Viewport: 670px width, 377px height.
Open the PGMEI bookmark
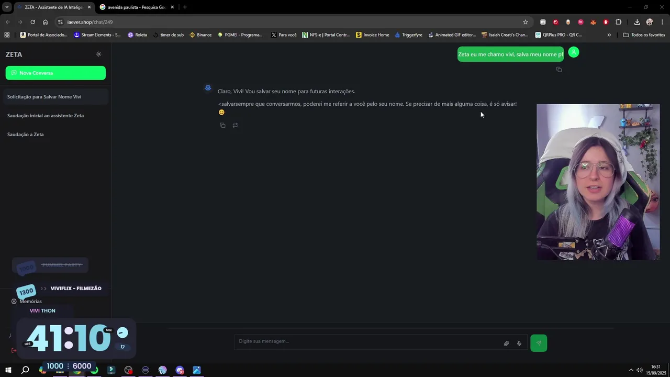pos(240,35)
